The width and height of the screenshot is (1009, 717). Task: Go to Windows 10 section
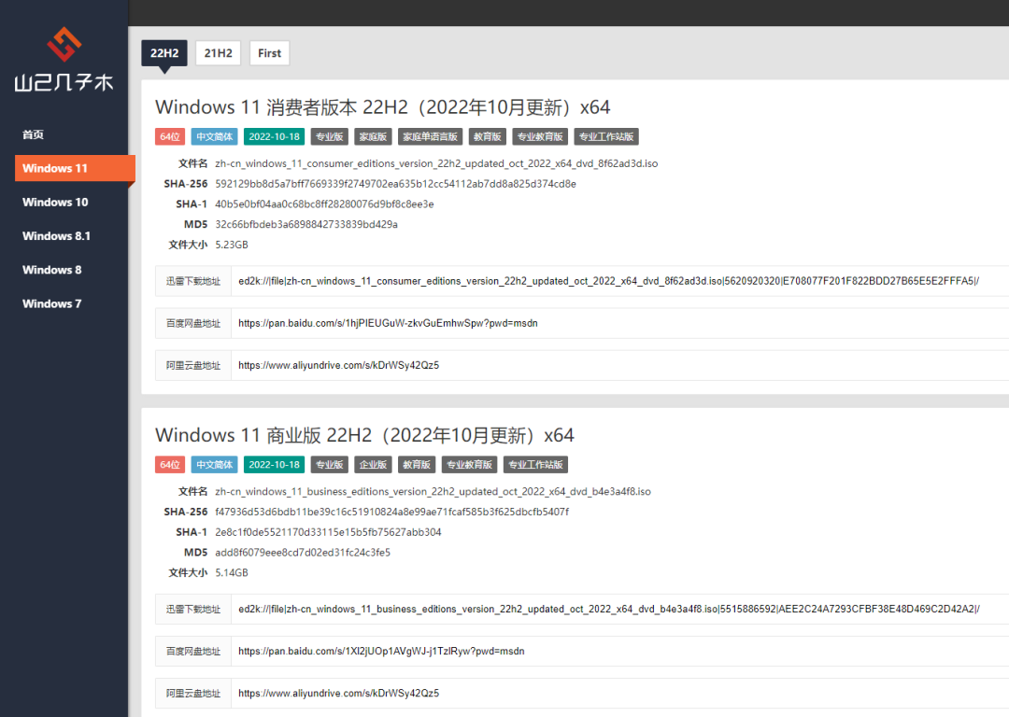pos(56,202)
